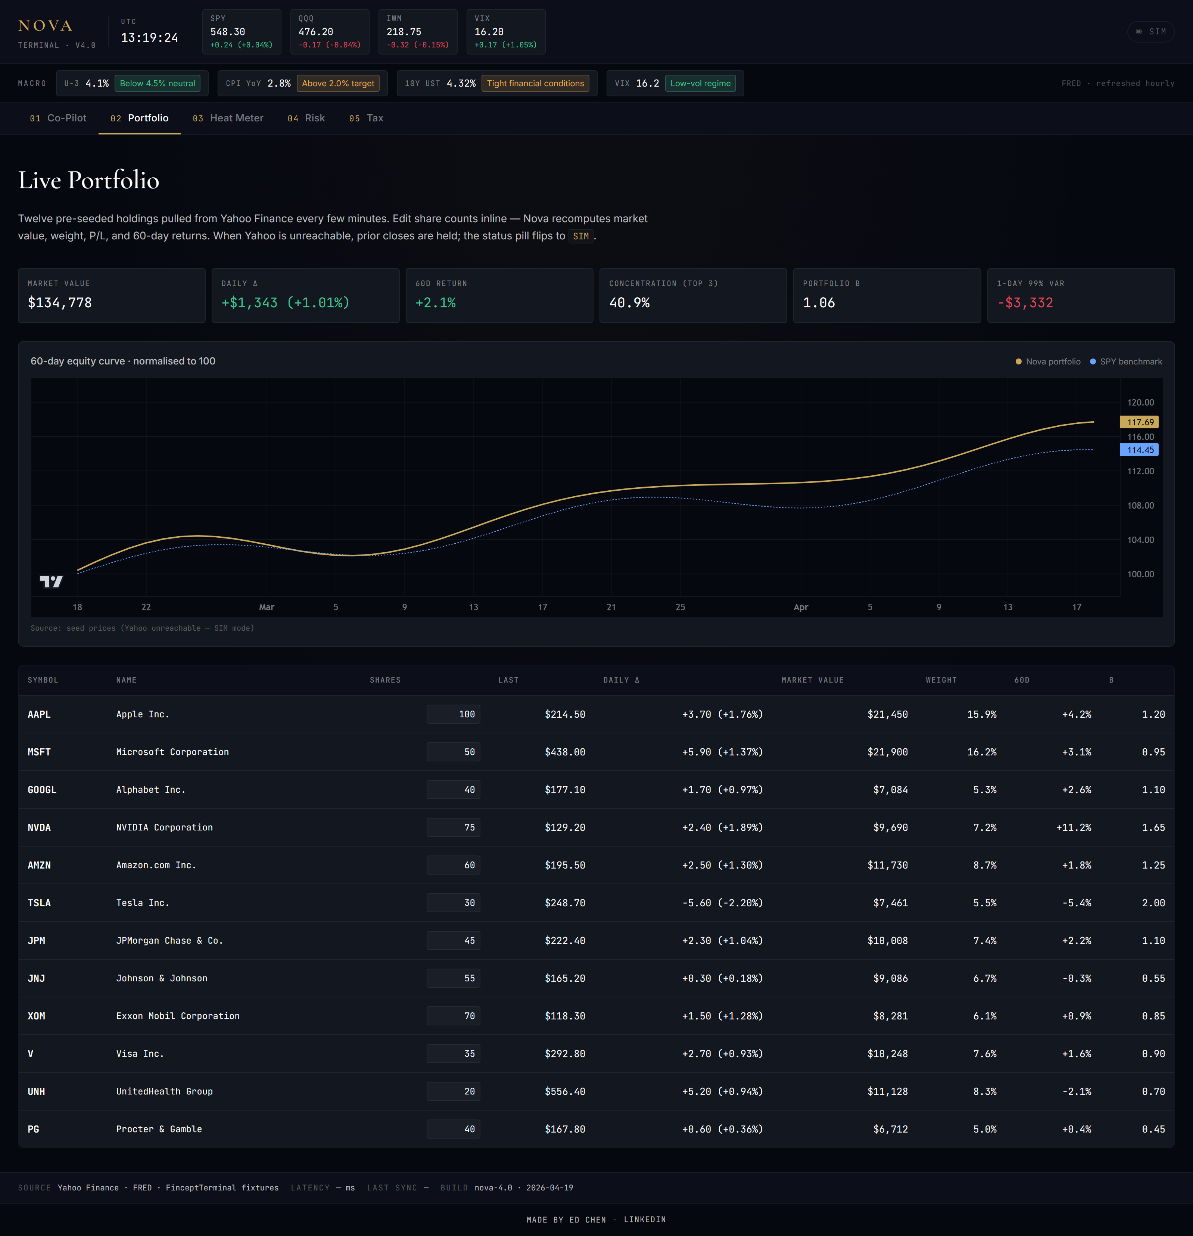Click the SHARES column header
Image resolution: width=1193 pixels, height=1236 pixels.
pos(385,680)
